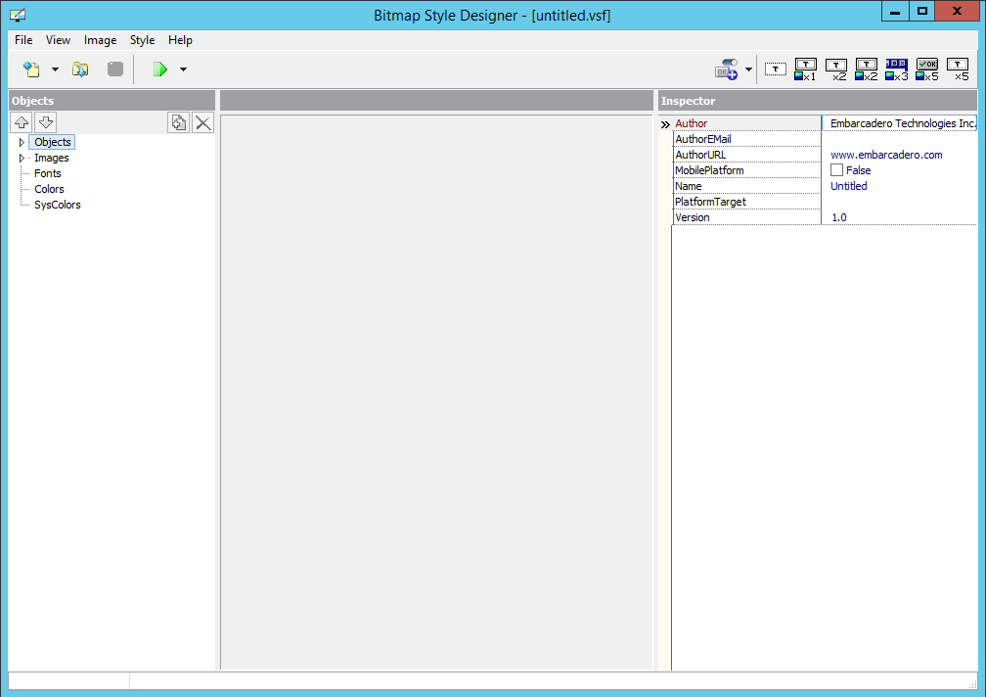Click the Version value 1.0

pyautogui.click(x=839, y=217)
